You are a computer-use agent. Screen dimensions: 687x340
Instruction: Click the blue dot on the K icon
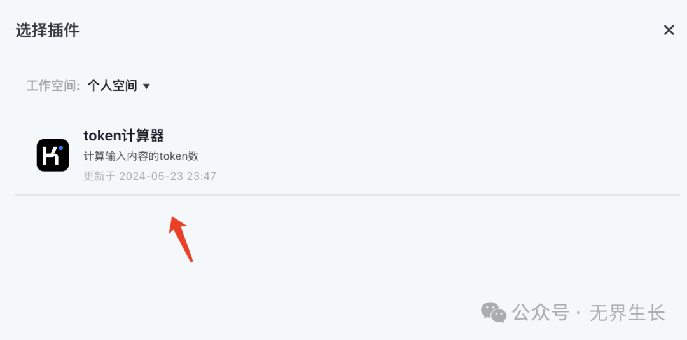coord(61,148)
